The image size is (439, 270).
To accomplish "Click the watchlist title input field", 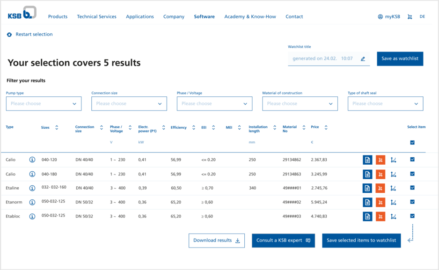I will (323, 59).
